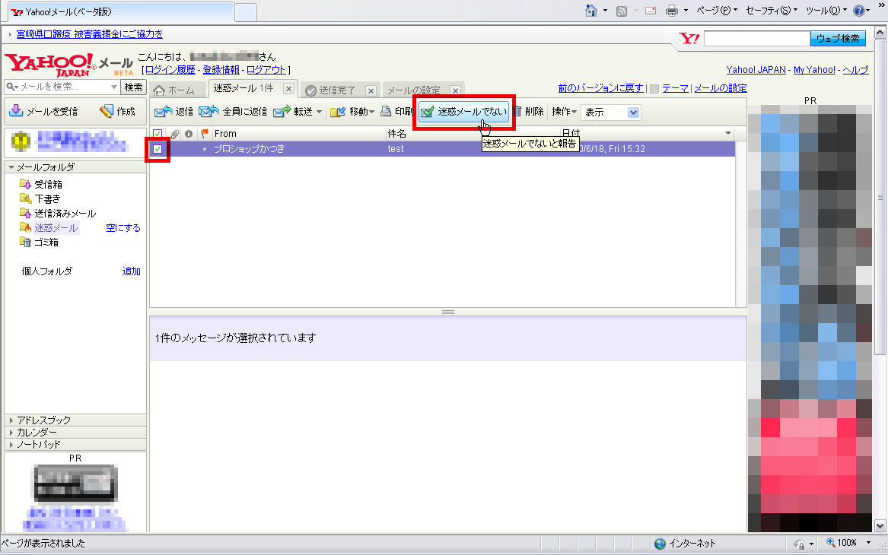Click the 返信 (reply) envelope icon
The width and height of the screenshot is (888, 555).
tap(163, 112)
